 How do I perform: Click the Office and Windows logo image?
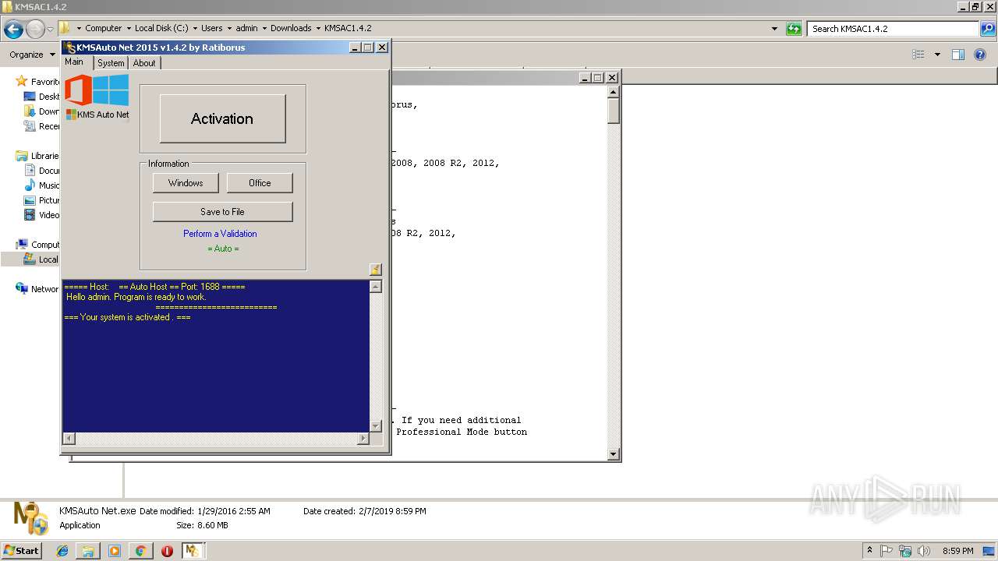click(x=97, y=90)
